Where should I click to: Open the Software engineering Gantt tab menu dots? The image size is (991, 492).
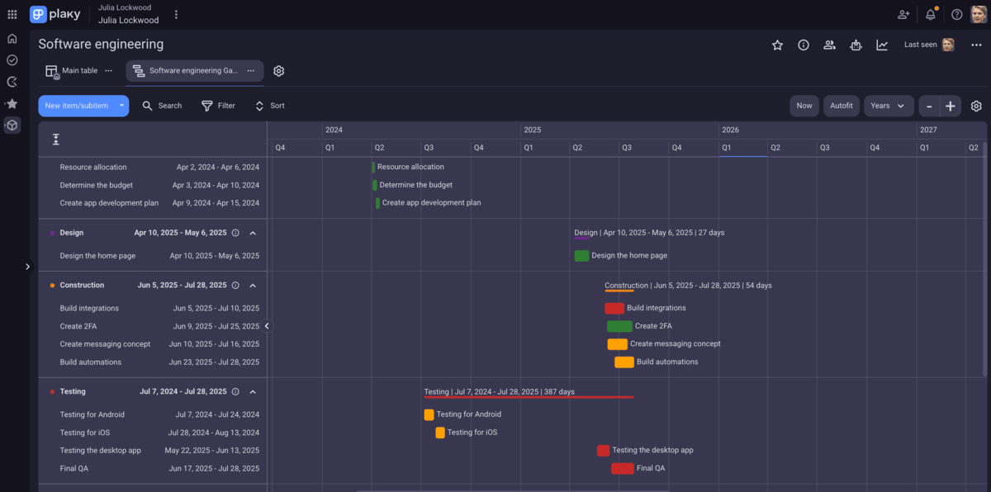pyautogui.click(x=250, y=71)
